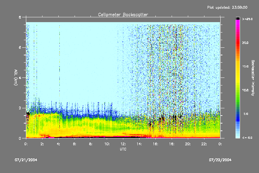
Task: Click the x-axis tick label '8:'
Action: [91, 144]
